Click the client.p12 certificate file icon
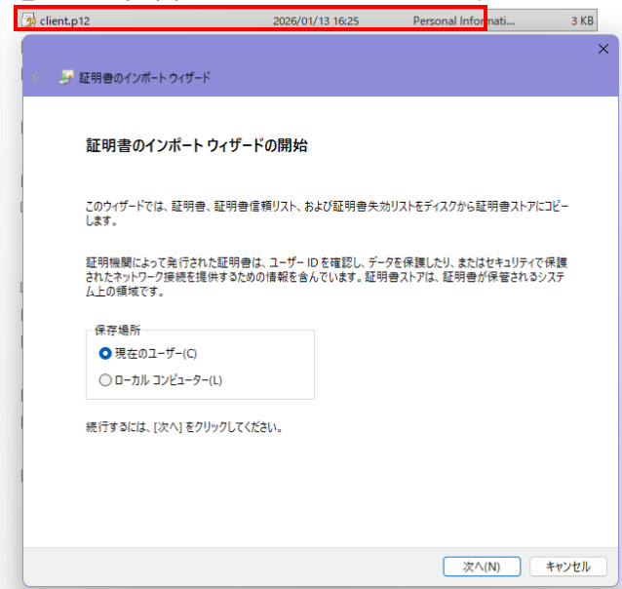 point(30,20)
